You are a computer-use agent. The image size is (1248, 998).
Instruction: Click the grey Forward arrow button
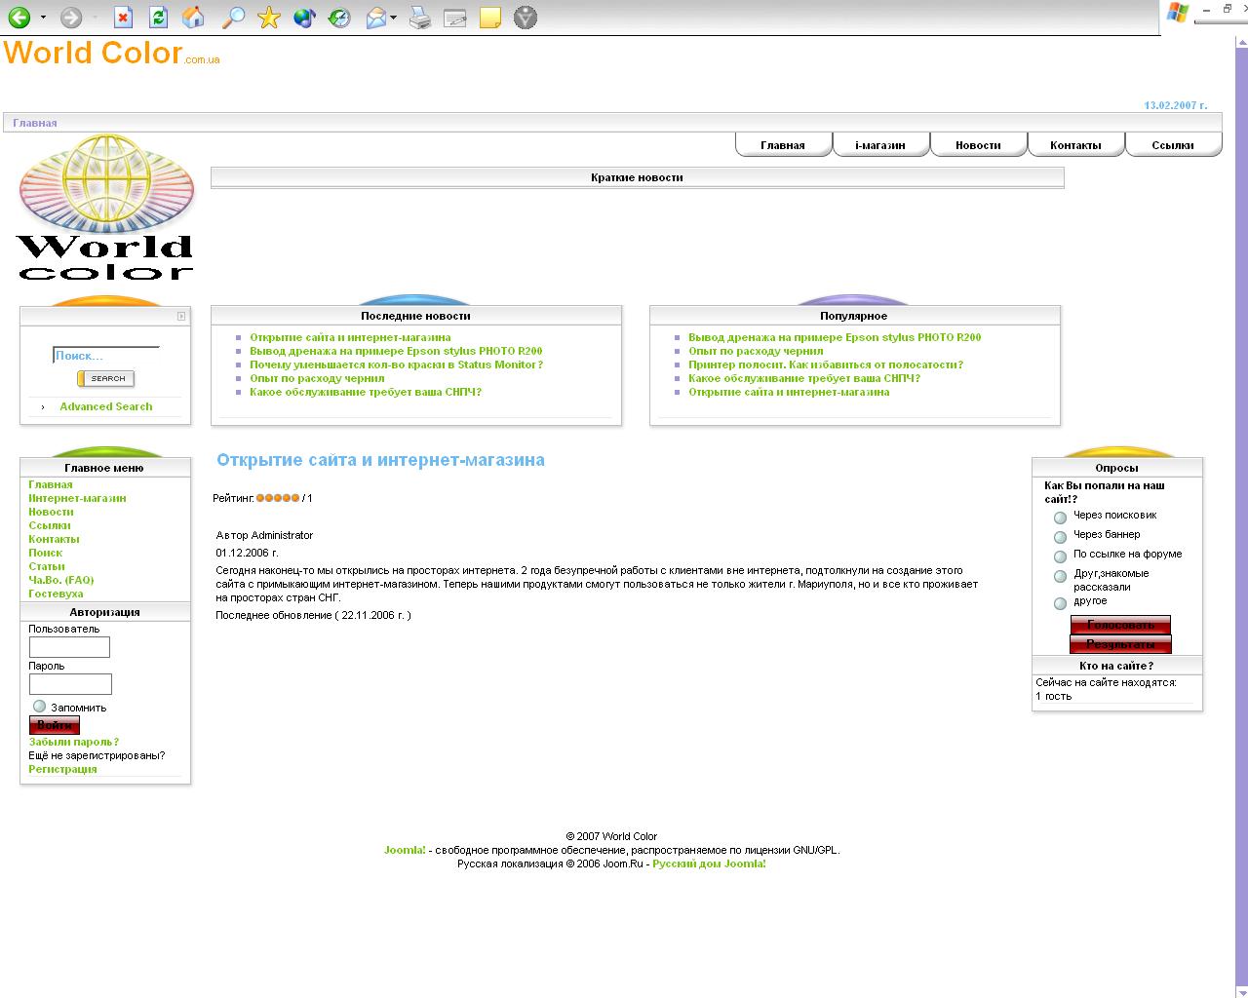[71, 18]
